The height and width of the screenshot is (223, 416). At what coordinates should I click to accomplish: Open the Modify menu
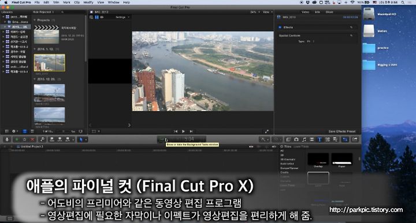point(88,2)
